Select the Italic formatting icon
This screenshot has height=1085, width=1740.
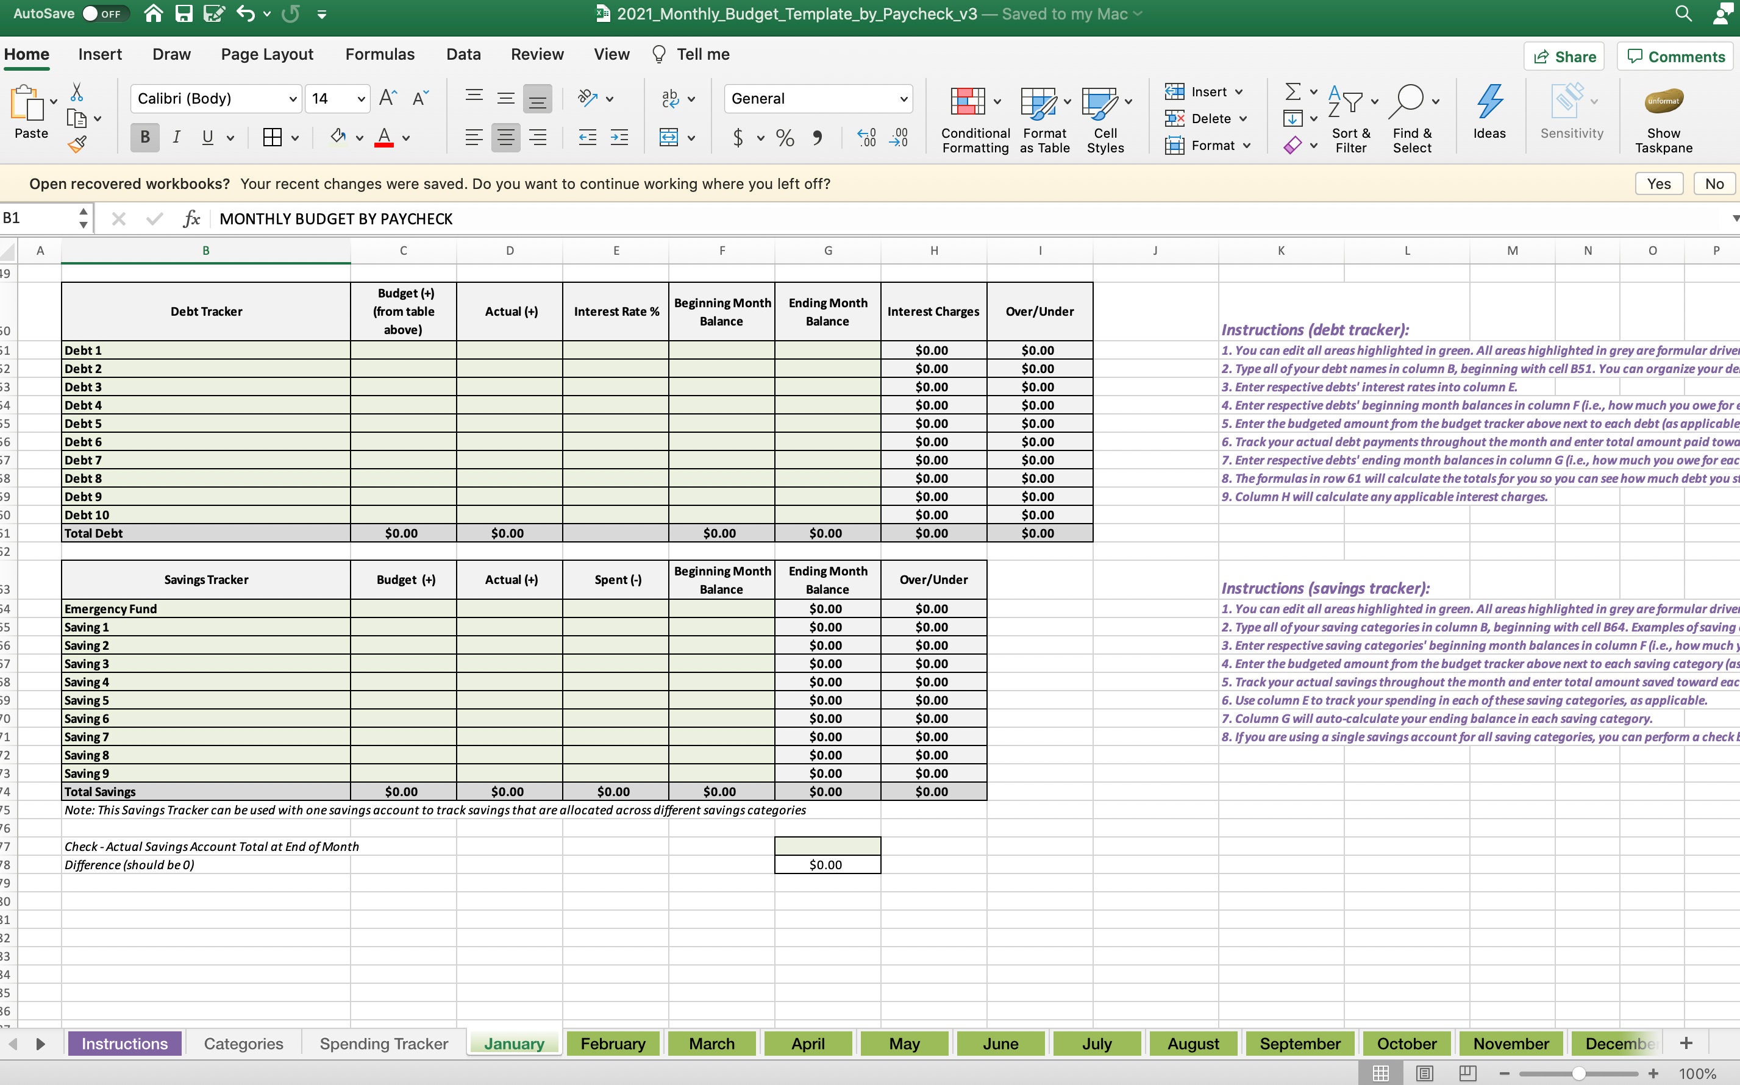click(176, 137)
